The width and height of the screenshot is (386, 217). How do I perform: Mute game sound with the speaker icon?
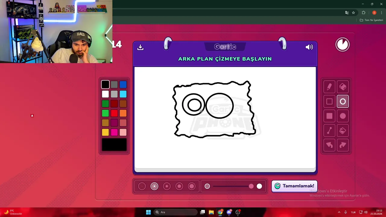[x=309, y=47]
